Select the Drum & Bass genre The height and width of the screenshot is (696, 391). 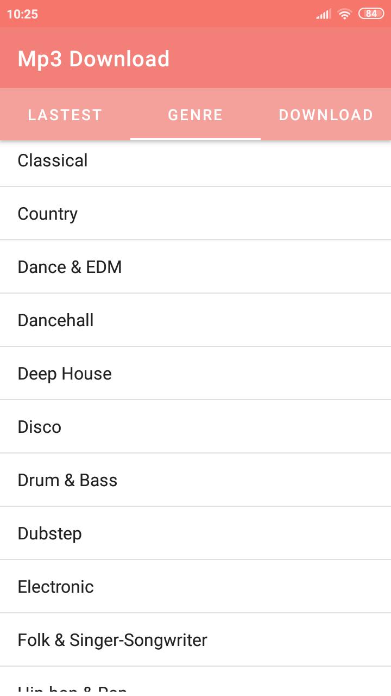195,480
